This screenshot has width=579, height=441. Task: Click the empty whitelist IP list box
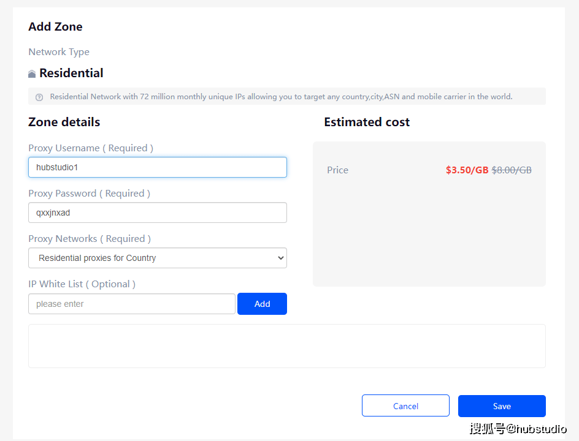[286, 346]
